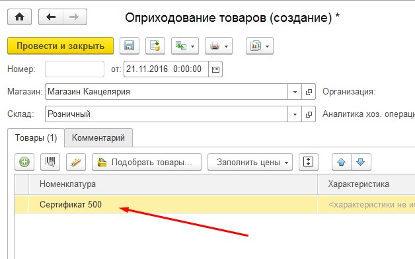This screenshot has width=415, height=259.
Task: Add a row with green plus
Action: tap(24, 162)
